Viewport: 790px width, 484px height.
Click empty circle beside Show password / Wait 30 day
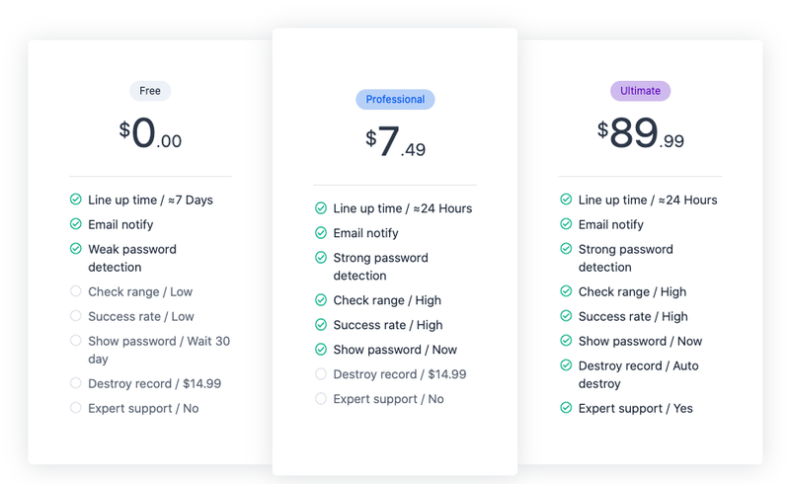point(76,341)
